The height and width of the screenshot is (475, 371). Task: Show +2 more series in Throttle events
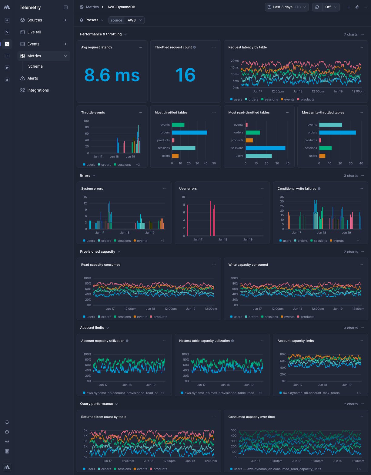pyautogui.click(x=138, y=165)
